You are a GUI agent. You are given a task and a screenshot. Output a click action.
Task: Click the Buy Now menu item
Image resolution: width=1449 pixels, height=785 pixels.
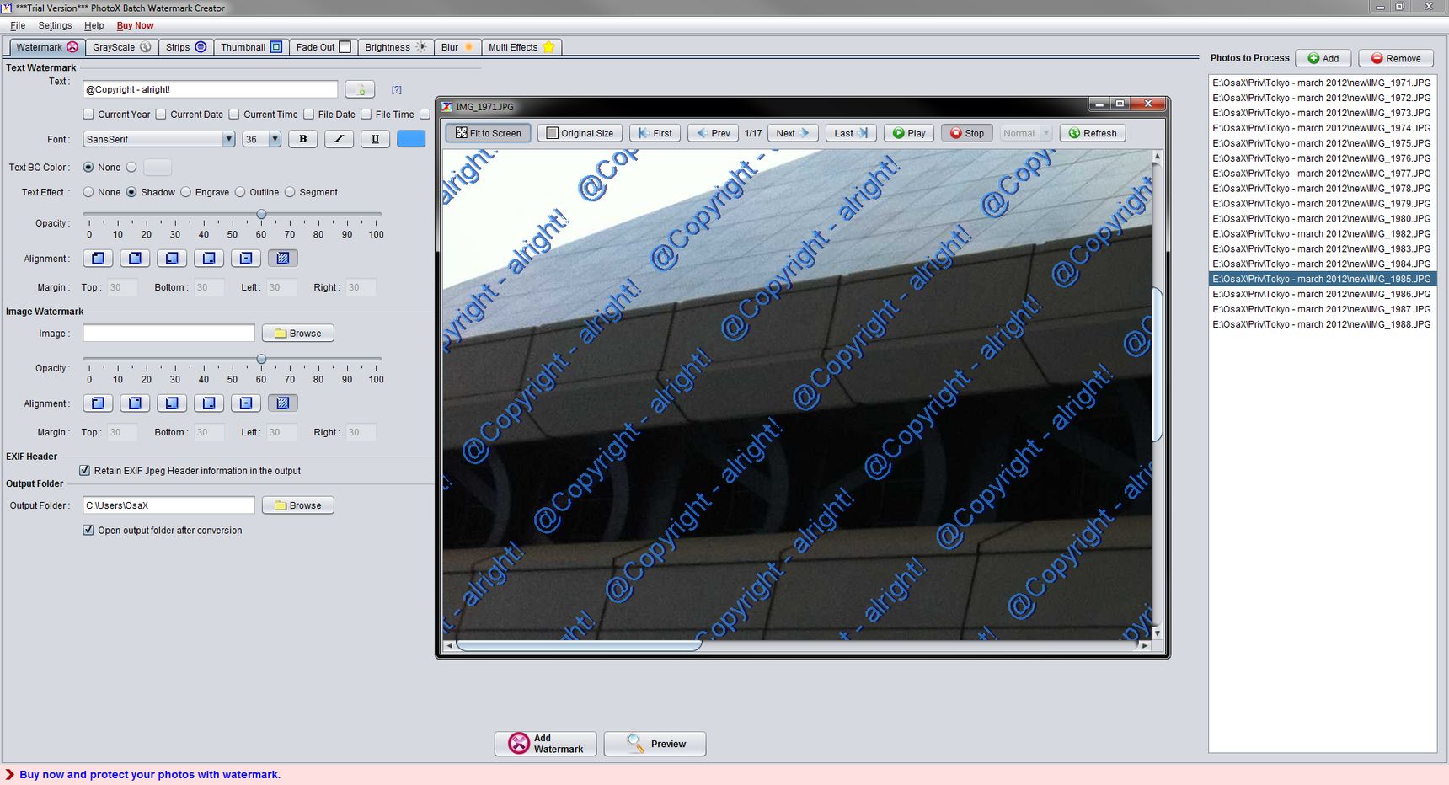tap(135, 25)
